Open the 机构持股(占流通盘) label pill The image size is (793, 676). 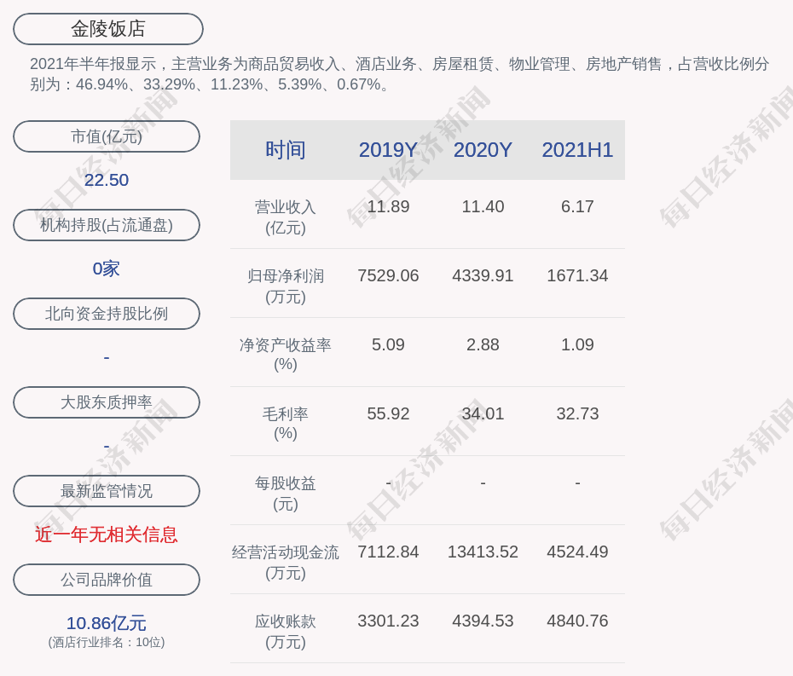[107, 225]
